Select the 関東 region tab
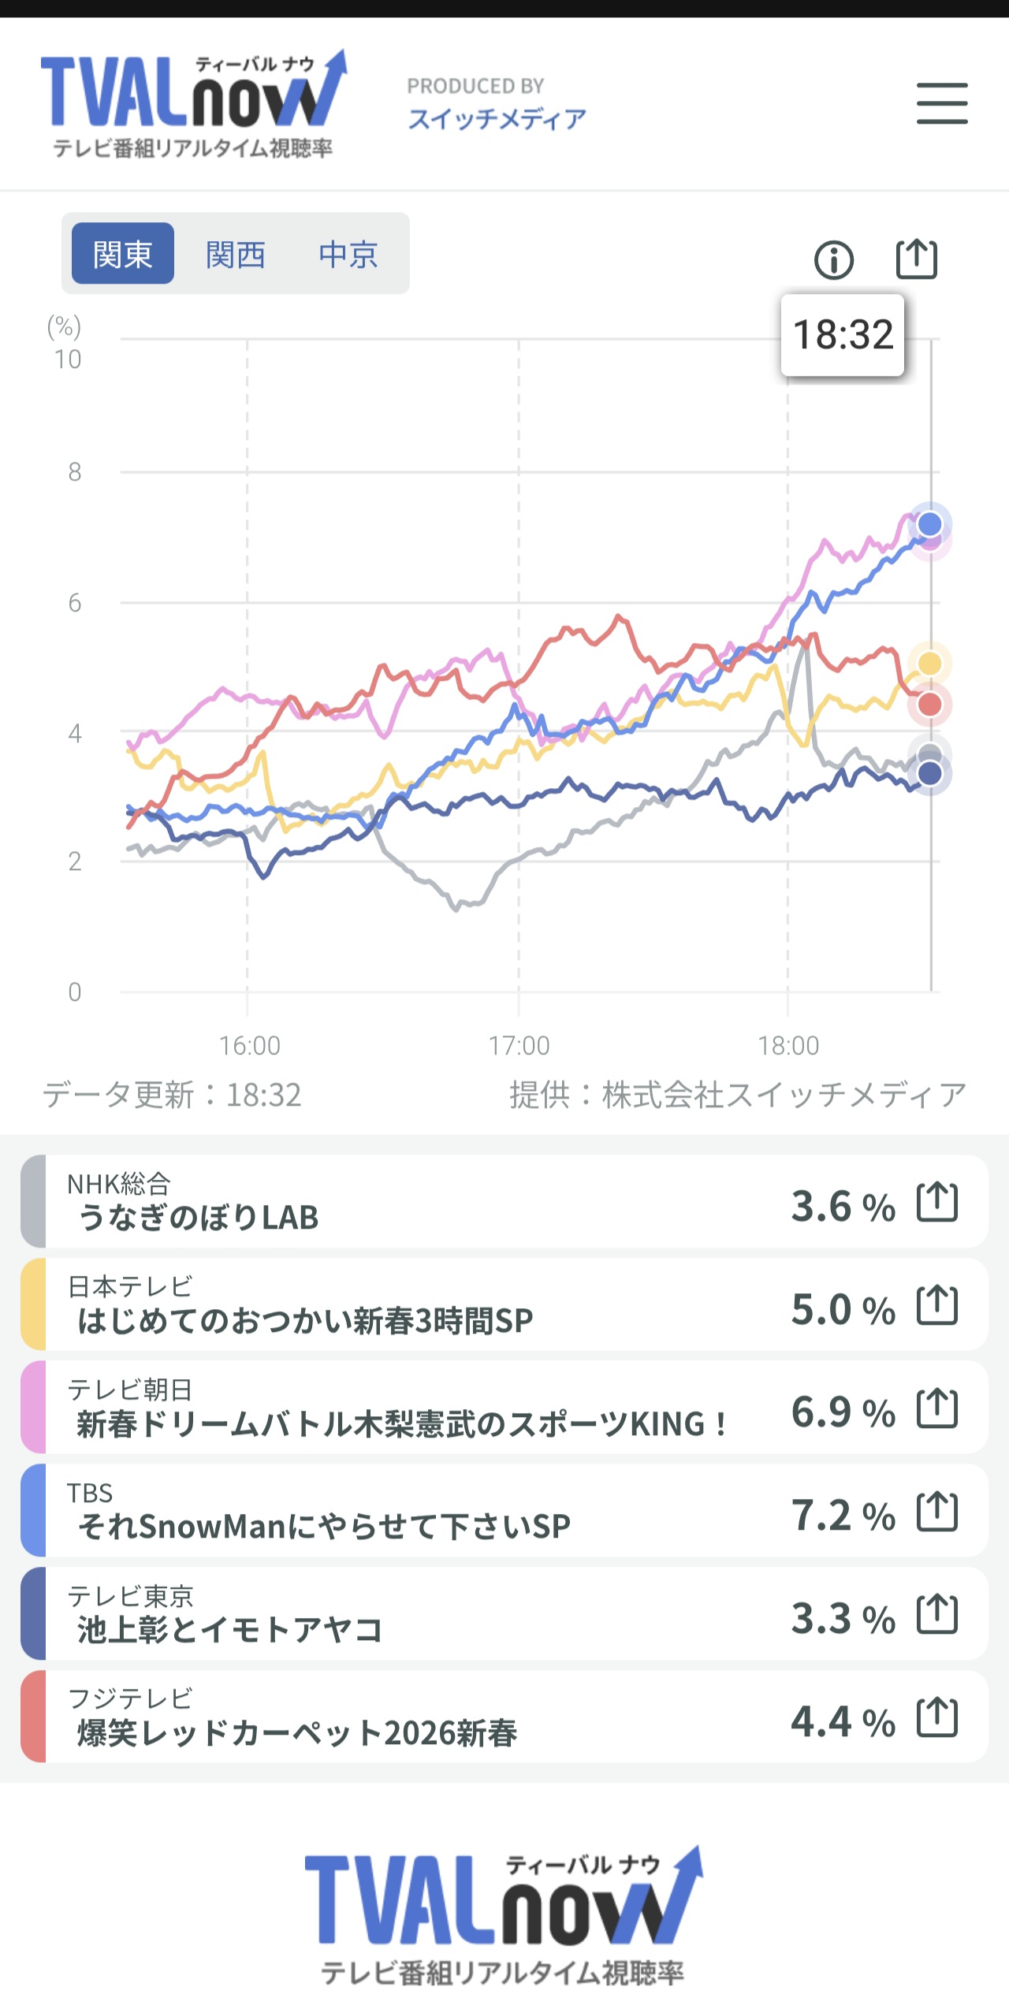1009x1994 pixels. pos(122,254)
